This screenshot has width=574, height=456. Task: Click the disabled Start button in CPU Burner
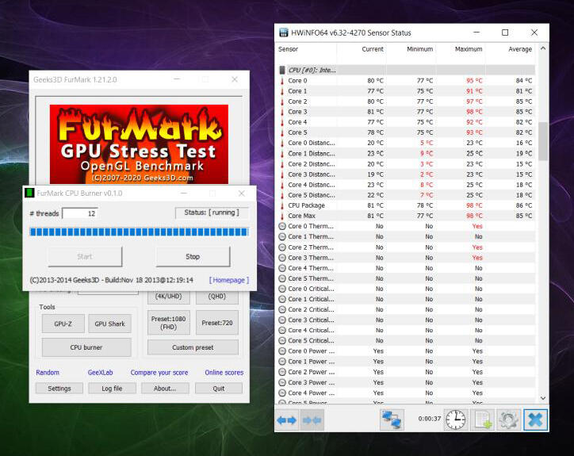pos(85,257)
